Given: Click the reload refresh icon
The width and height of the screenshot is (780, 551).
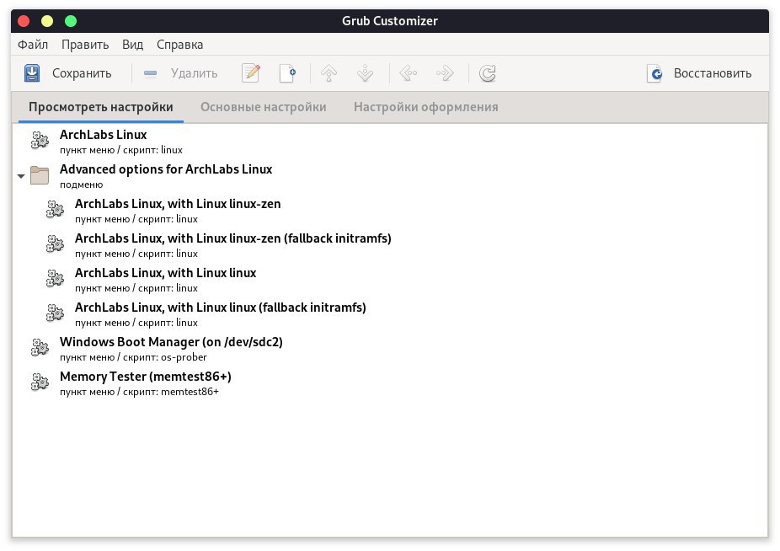Looking at the screenshot, I should pyautogui.click(x=488, y=73).
